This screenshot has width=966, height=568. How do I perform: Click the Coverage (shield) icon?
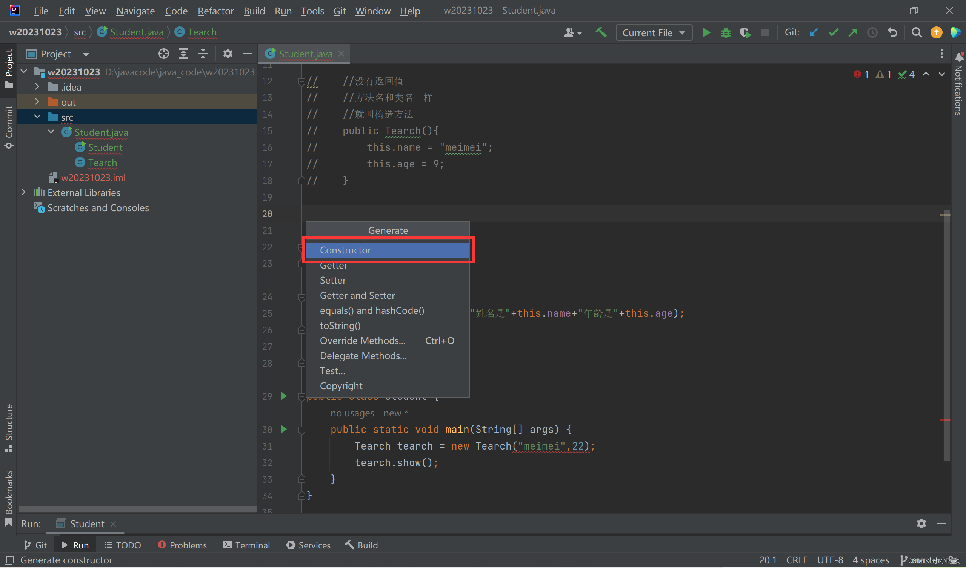coord(745,32)
